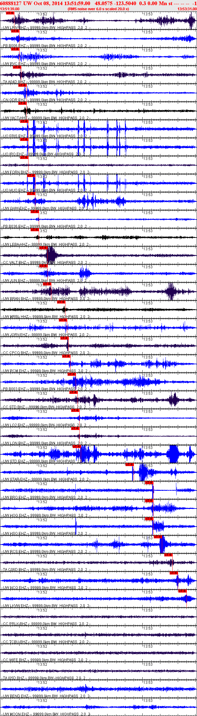Select the UW.NCO.EHZ station label

(x=15, y=588)
